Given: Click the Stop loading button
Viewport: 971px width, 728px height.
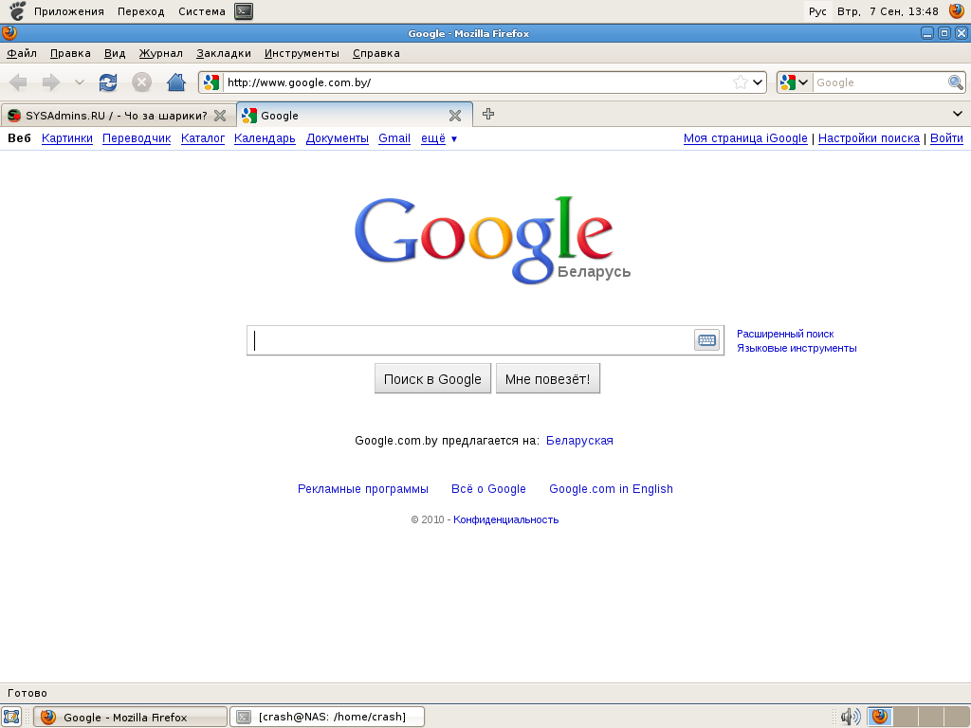Looking at the screenshot, I should 142,82.
